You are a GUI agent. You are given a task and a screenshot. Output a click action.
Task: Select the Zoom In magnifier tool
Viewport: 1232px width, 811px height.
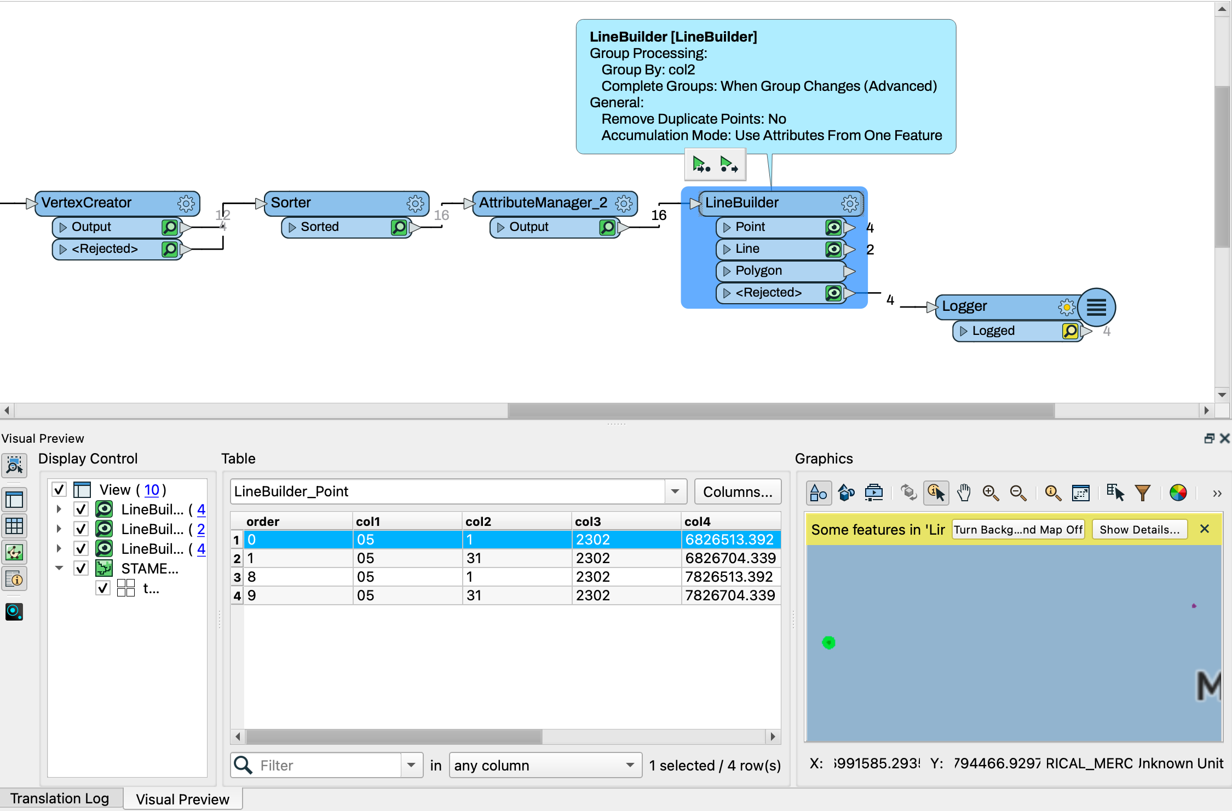click(991, 493)
